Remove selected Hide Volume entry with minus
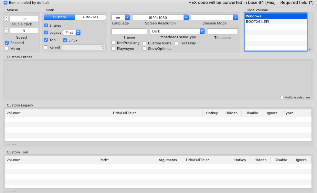 click(x=310, y=45)
